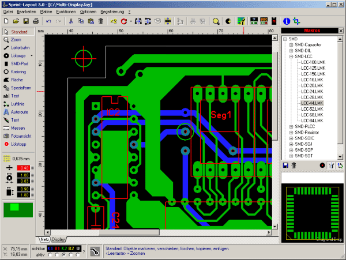This screenshot has width=346, height=260.
Task: Select the SMD-Pad tool
Action: (17, 63)
